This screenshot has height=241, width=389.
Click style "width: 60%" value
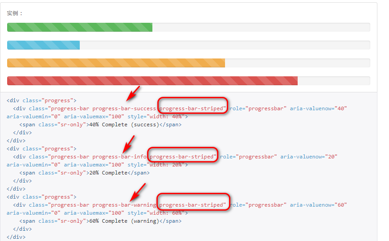[x=166, y=213]
